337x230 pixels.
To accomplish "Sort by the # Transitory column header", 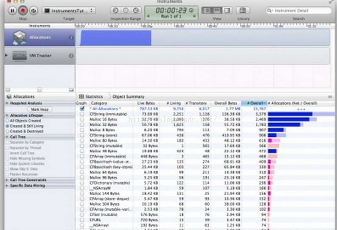I will coord(198,103).
